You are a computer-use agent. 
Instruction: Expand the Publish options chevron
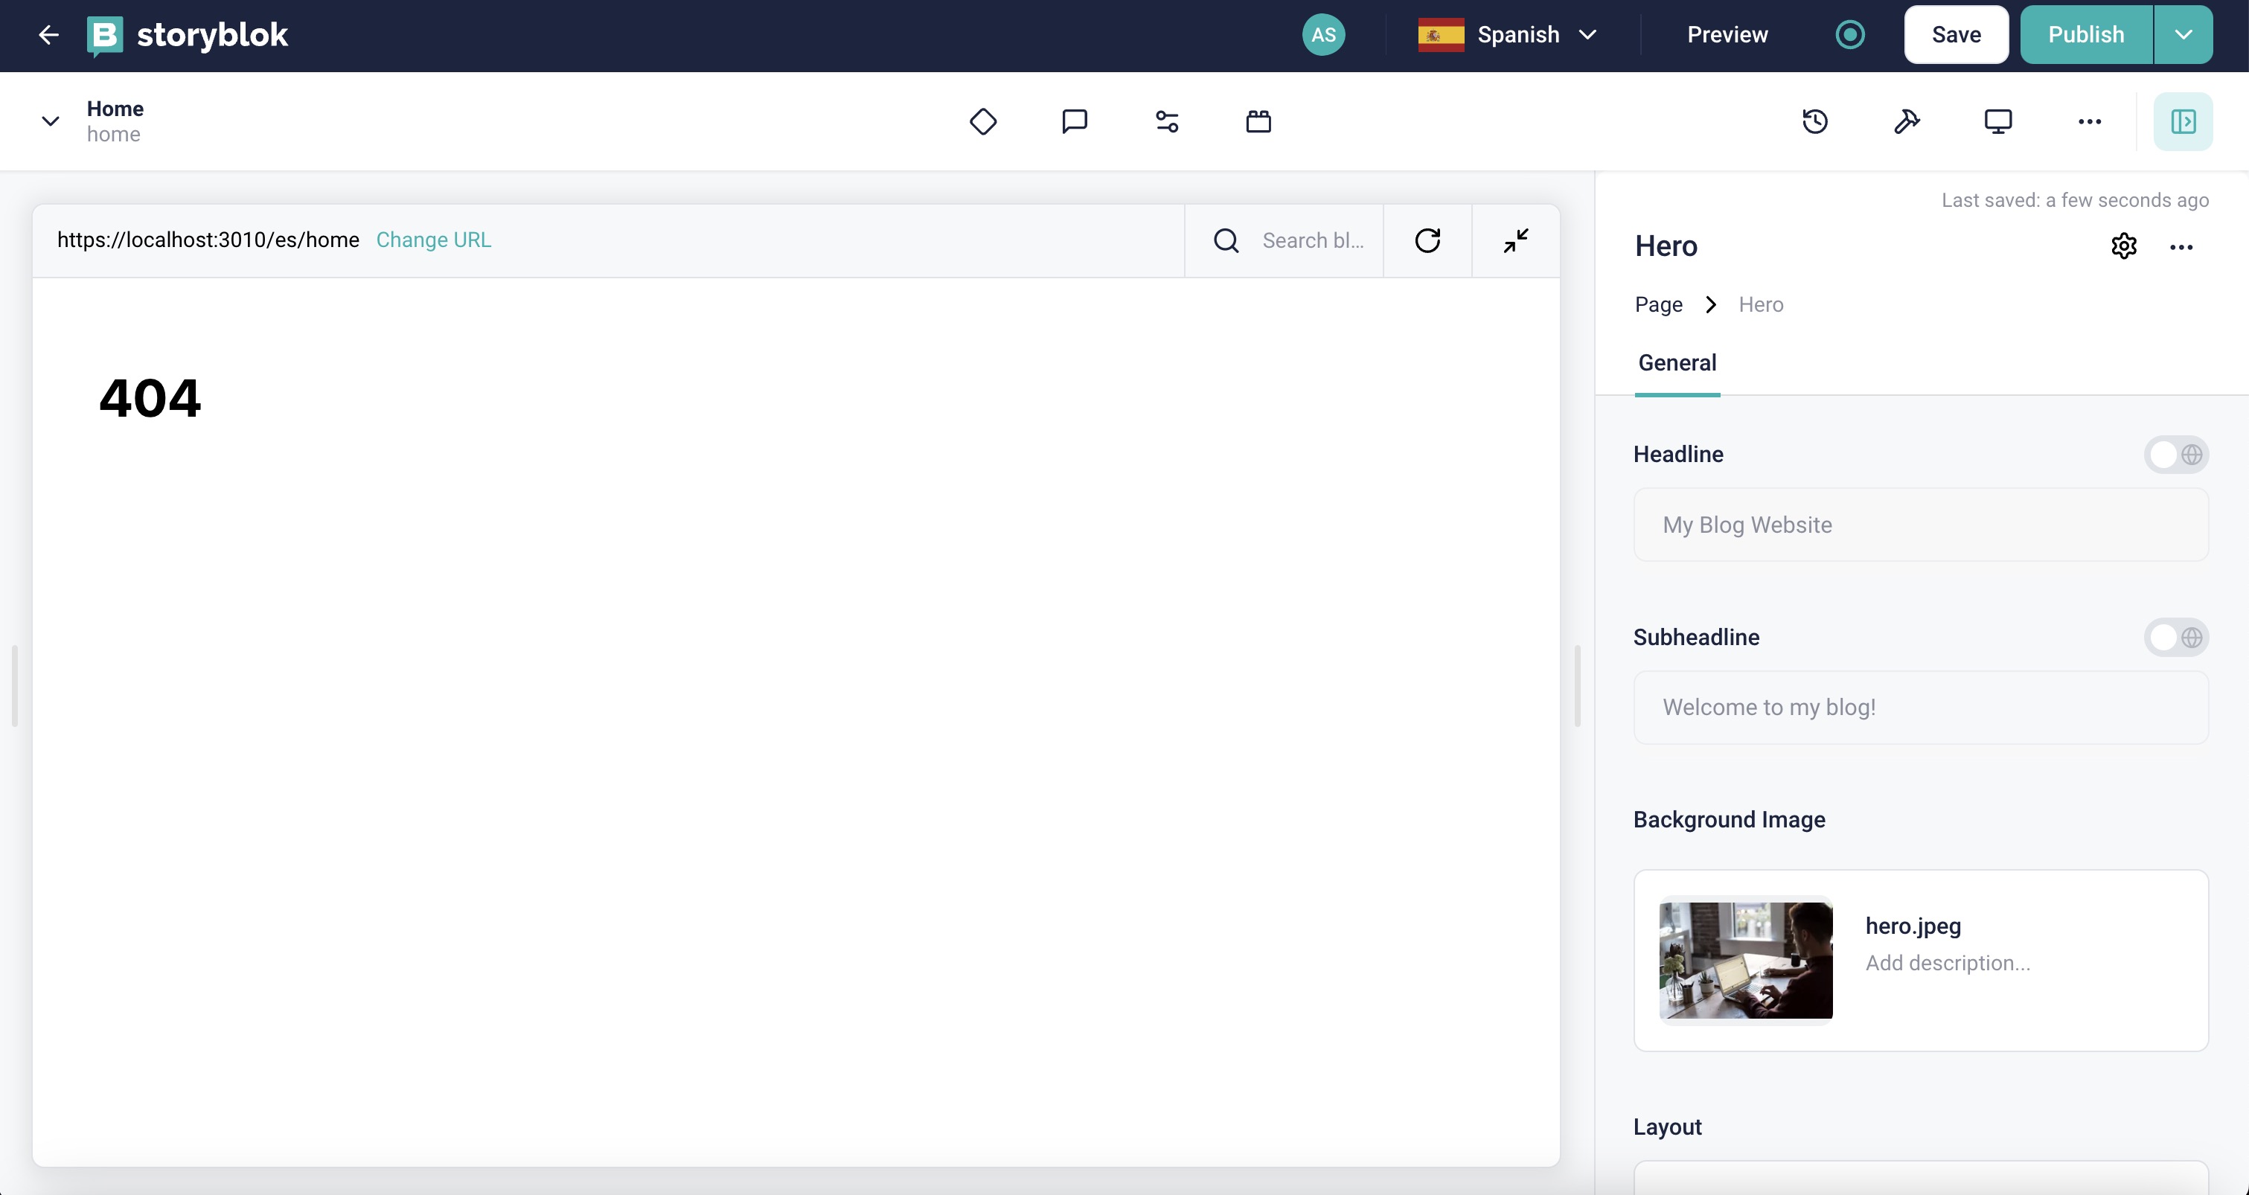tap(2184, 34)
